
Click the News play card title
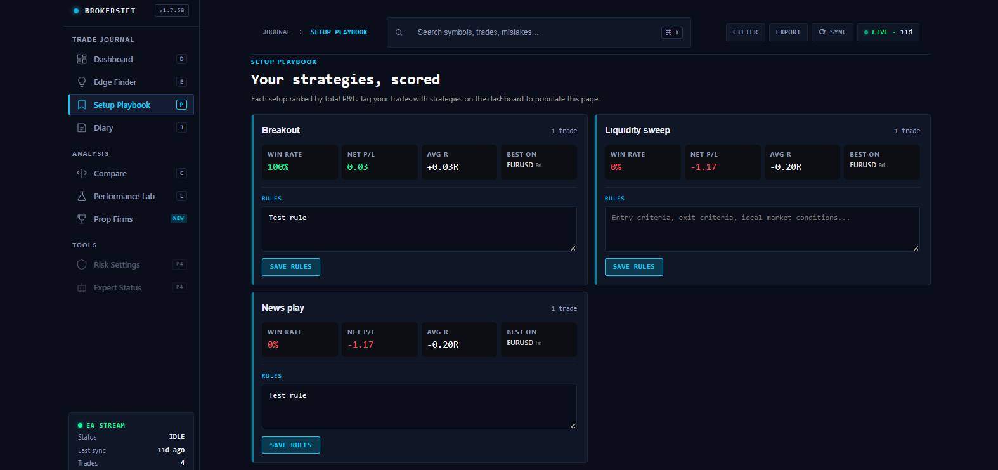point(283,308)
